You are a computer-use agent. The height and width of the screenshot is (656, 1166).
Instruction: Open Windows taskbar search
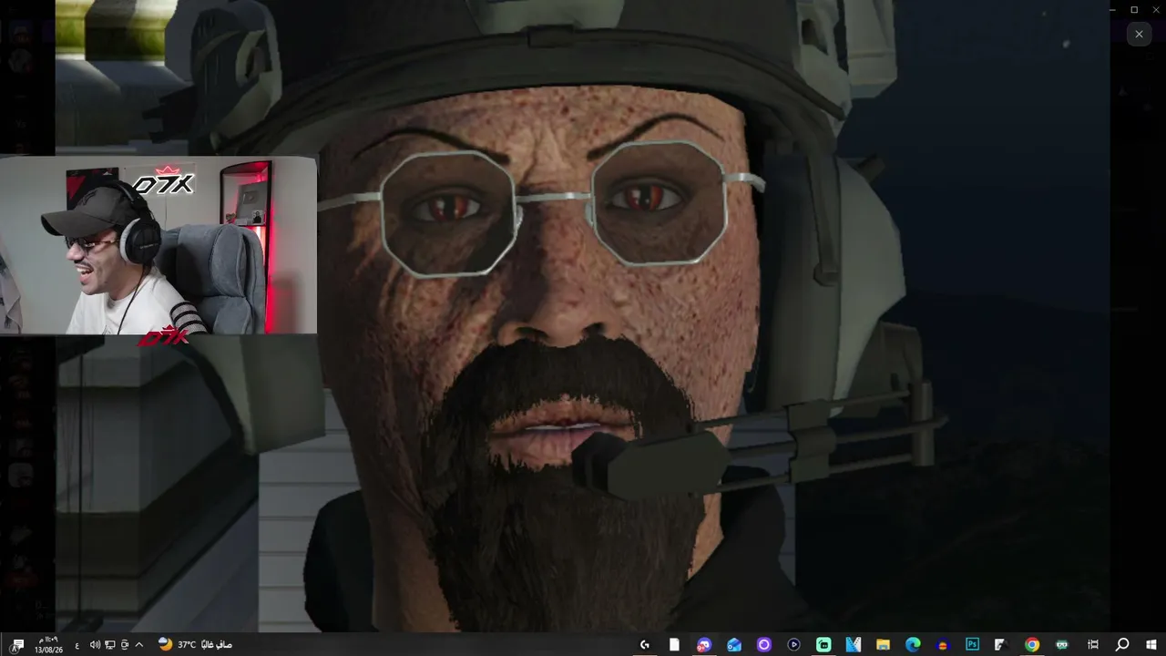pyautogui.click(x=1122, y=644)
